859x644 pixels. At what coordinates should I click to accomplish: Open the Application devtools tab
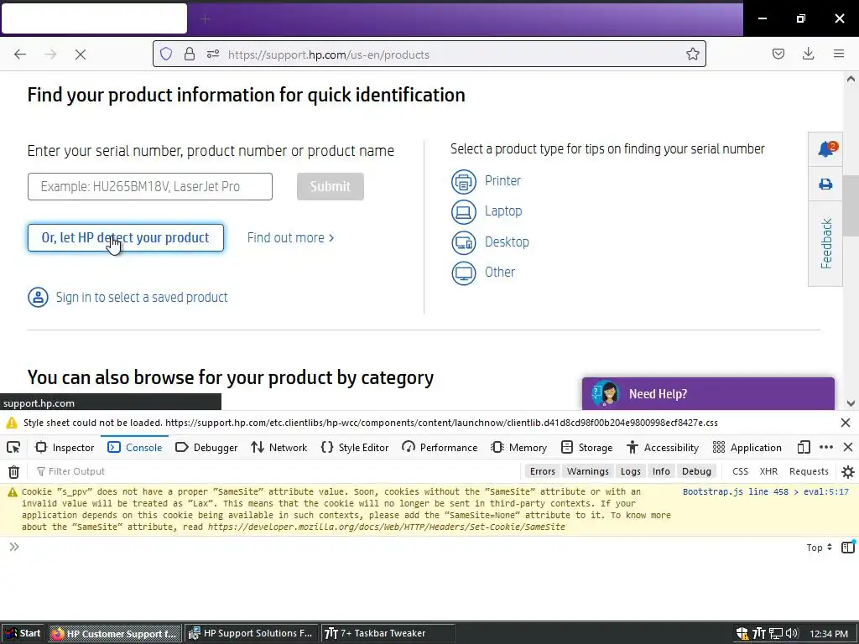coord(747,448)
